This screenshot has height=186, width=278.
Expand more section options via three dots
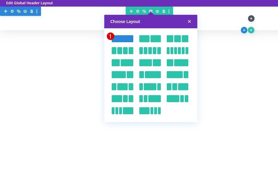37,11
